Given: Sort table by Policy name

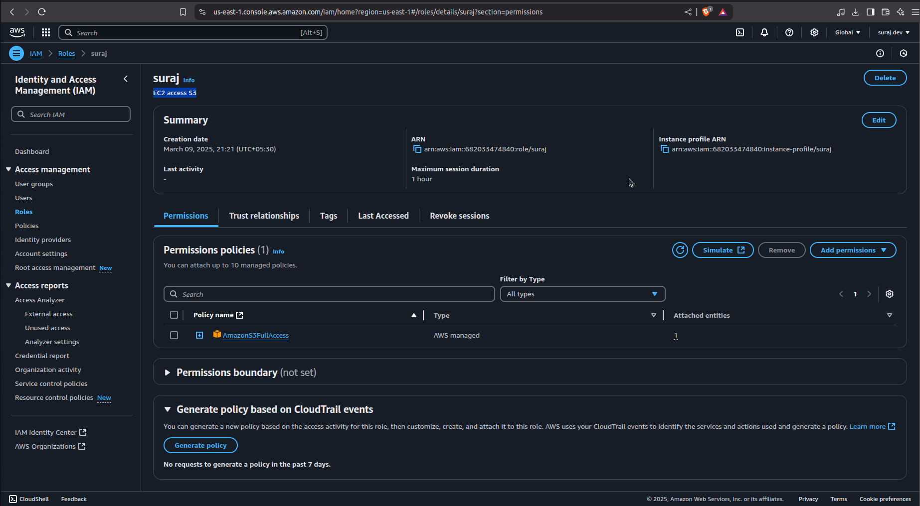Looking at the screenshot, I should point(413,315).
